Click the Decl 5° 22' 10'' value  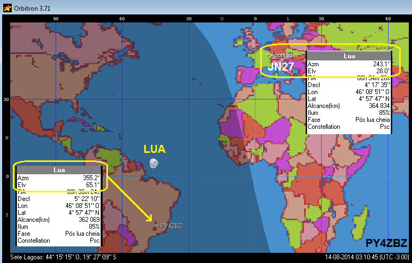click(x=87, y=199)
